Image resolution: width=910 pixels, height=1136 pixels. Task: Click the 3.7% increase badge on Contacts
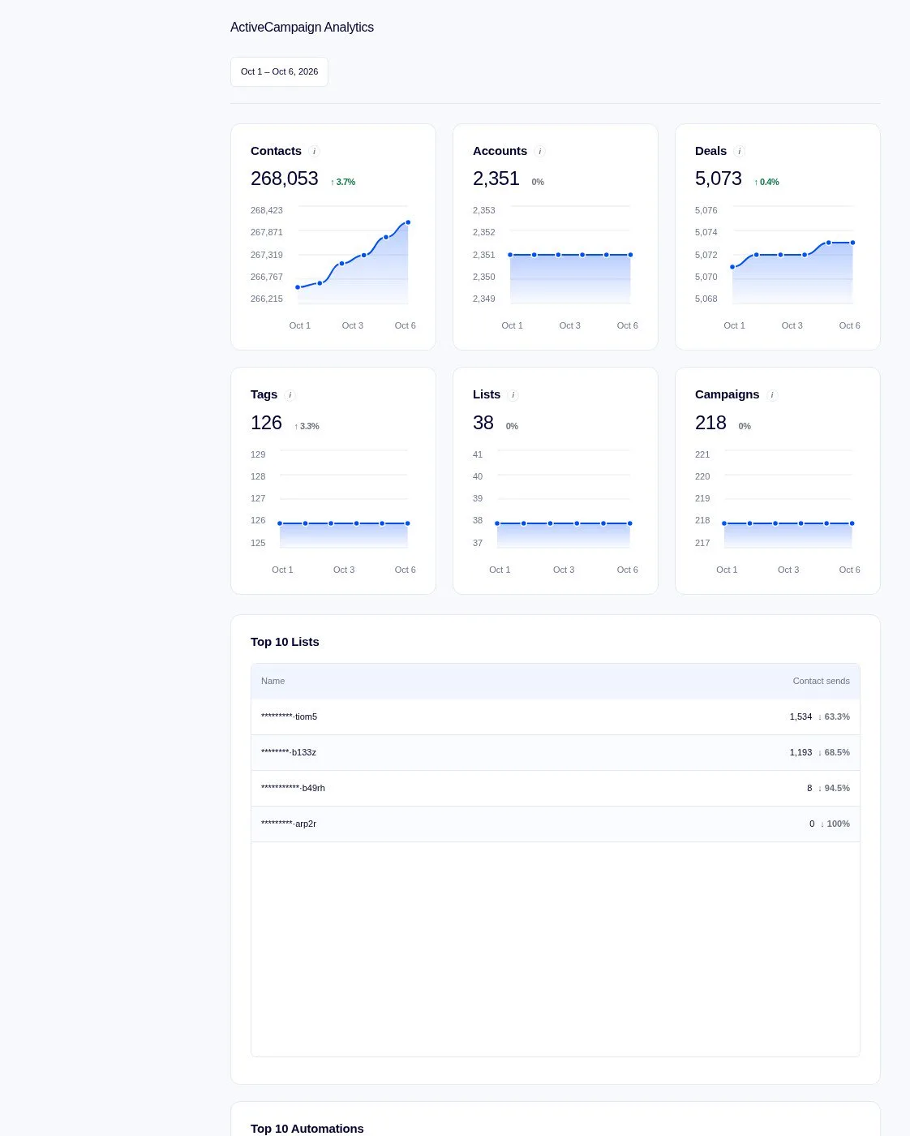343,182
